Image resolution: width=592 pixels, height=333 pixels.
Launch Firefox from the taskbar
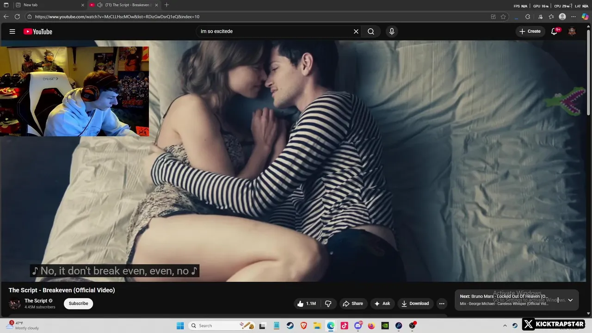371,326
